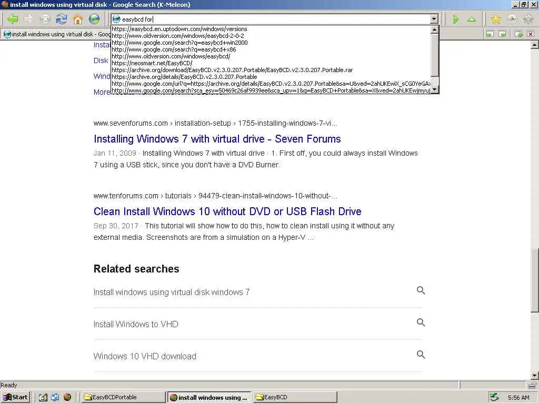
Task: Click the suggestion list scrollbar thumb
Action: tap(434, 55)
